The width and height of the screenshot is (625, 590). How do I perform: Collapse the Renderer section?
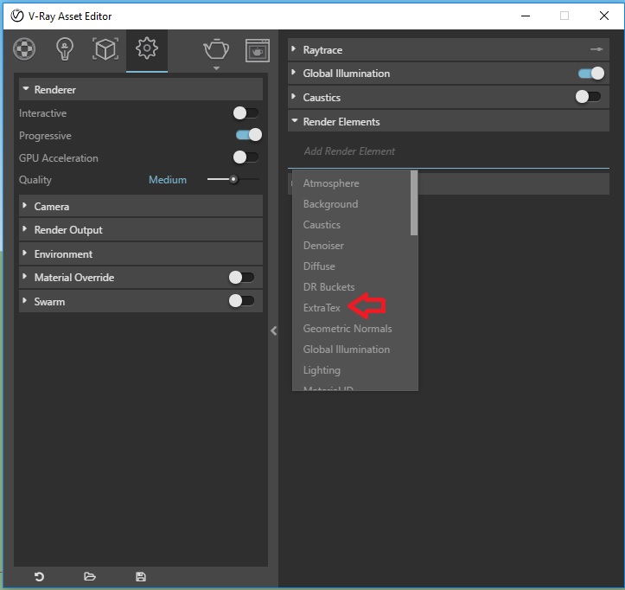coord(141,89)
